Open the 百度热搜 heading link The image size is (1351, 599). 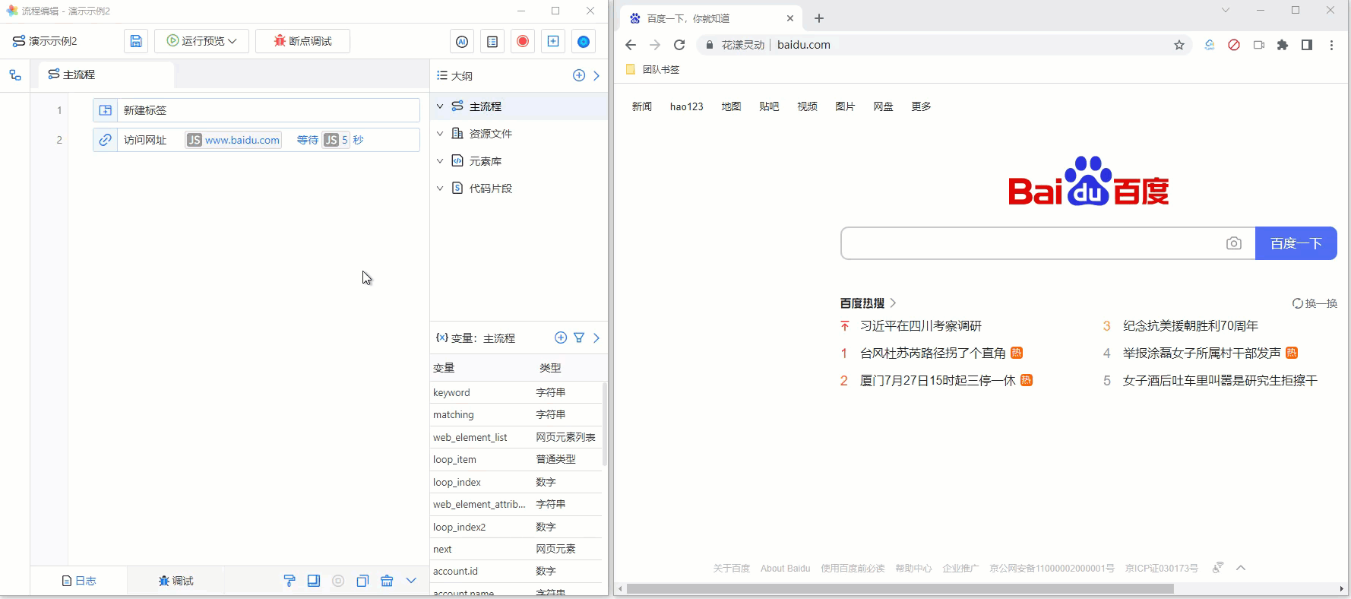[868, 303]
